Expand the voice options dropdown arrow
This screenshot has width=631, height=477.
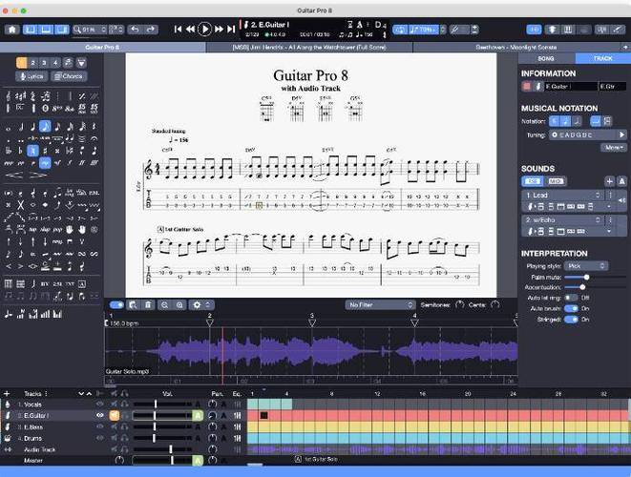click(x=81, y=63)
